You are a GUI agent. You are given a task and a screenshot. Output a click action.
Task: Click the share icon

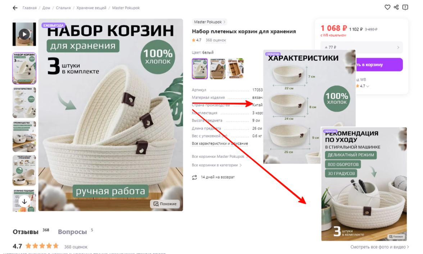tap(396, 7)
